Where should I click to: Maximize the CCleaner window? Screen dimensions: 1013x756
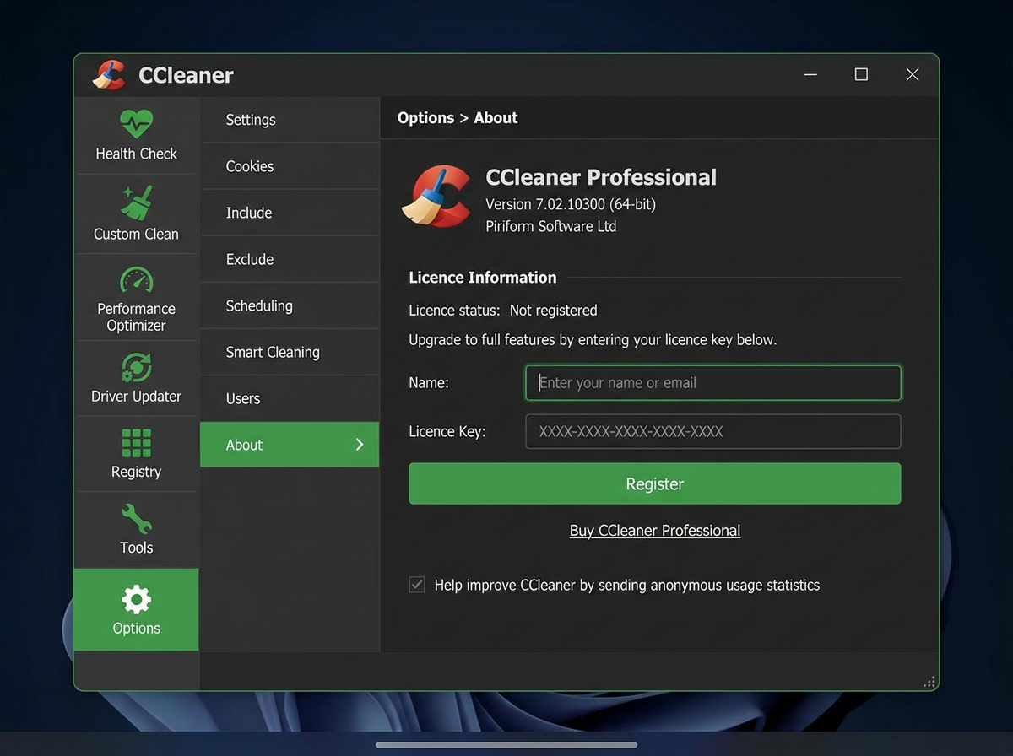coord(861,75)
